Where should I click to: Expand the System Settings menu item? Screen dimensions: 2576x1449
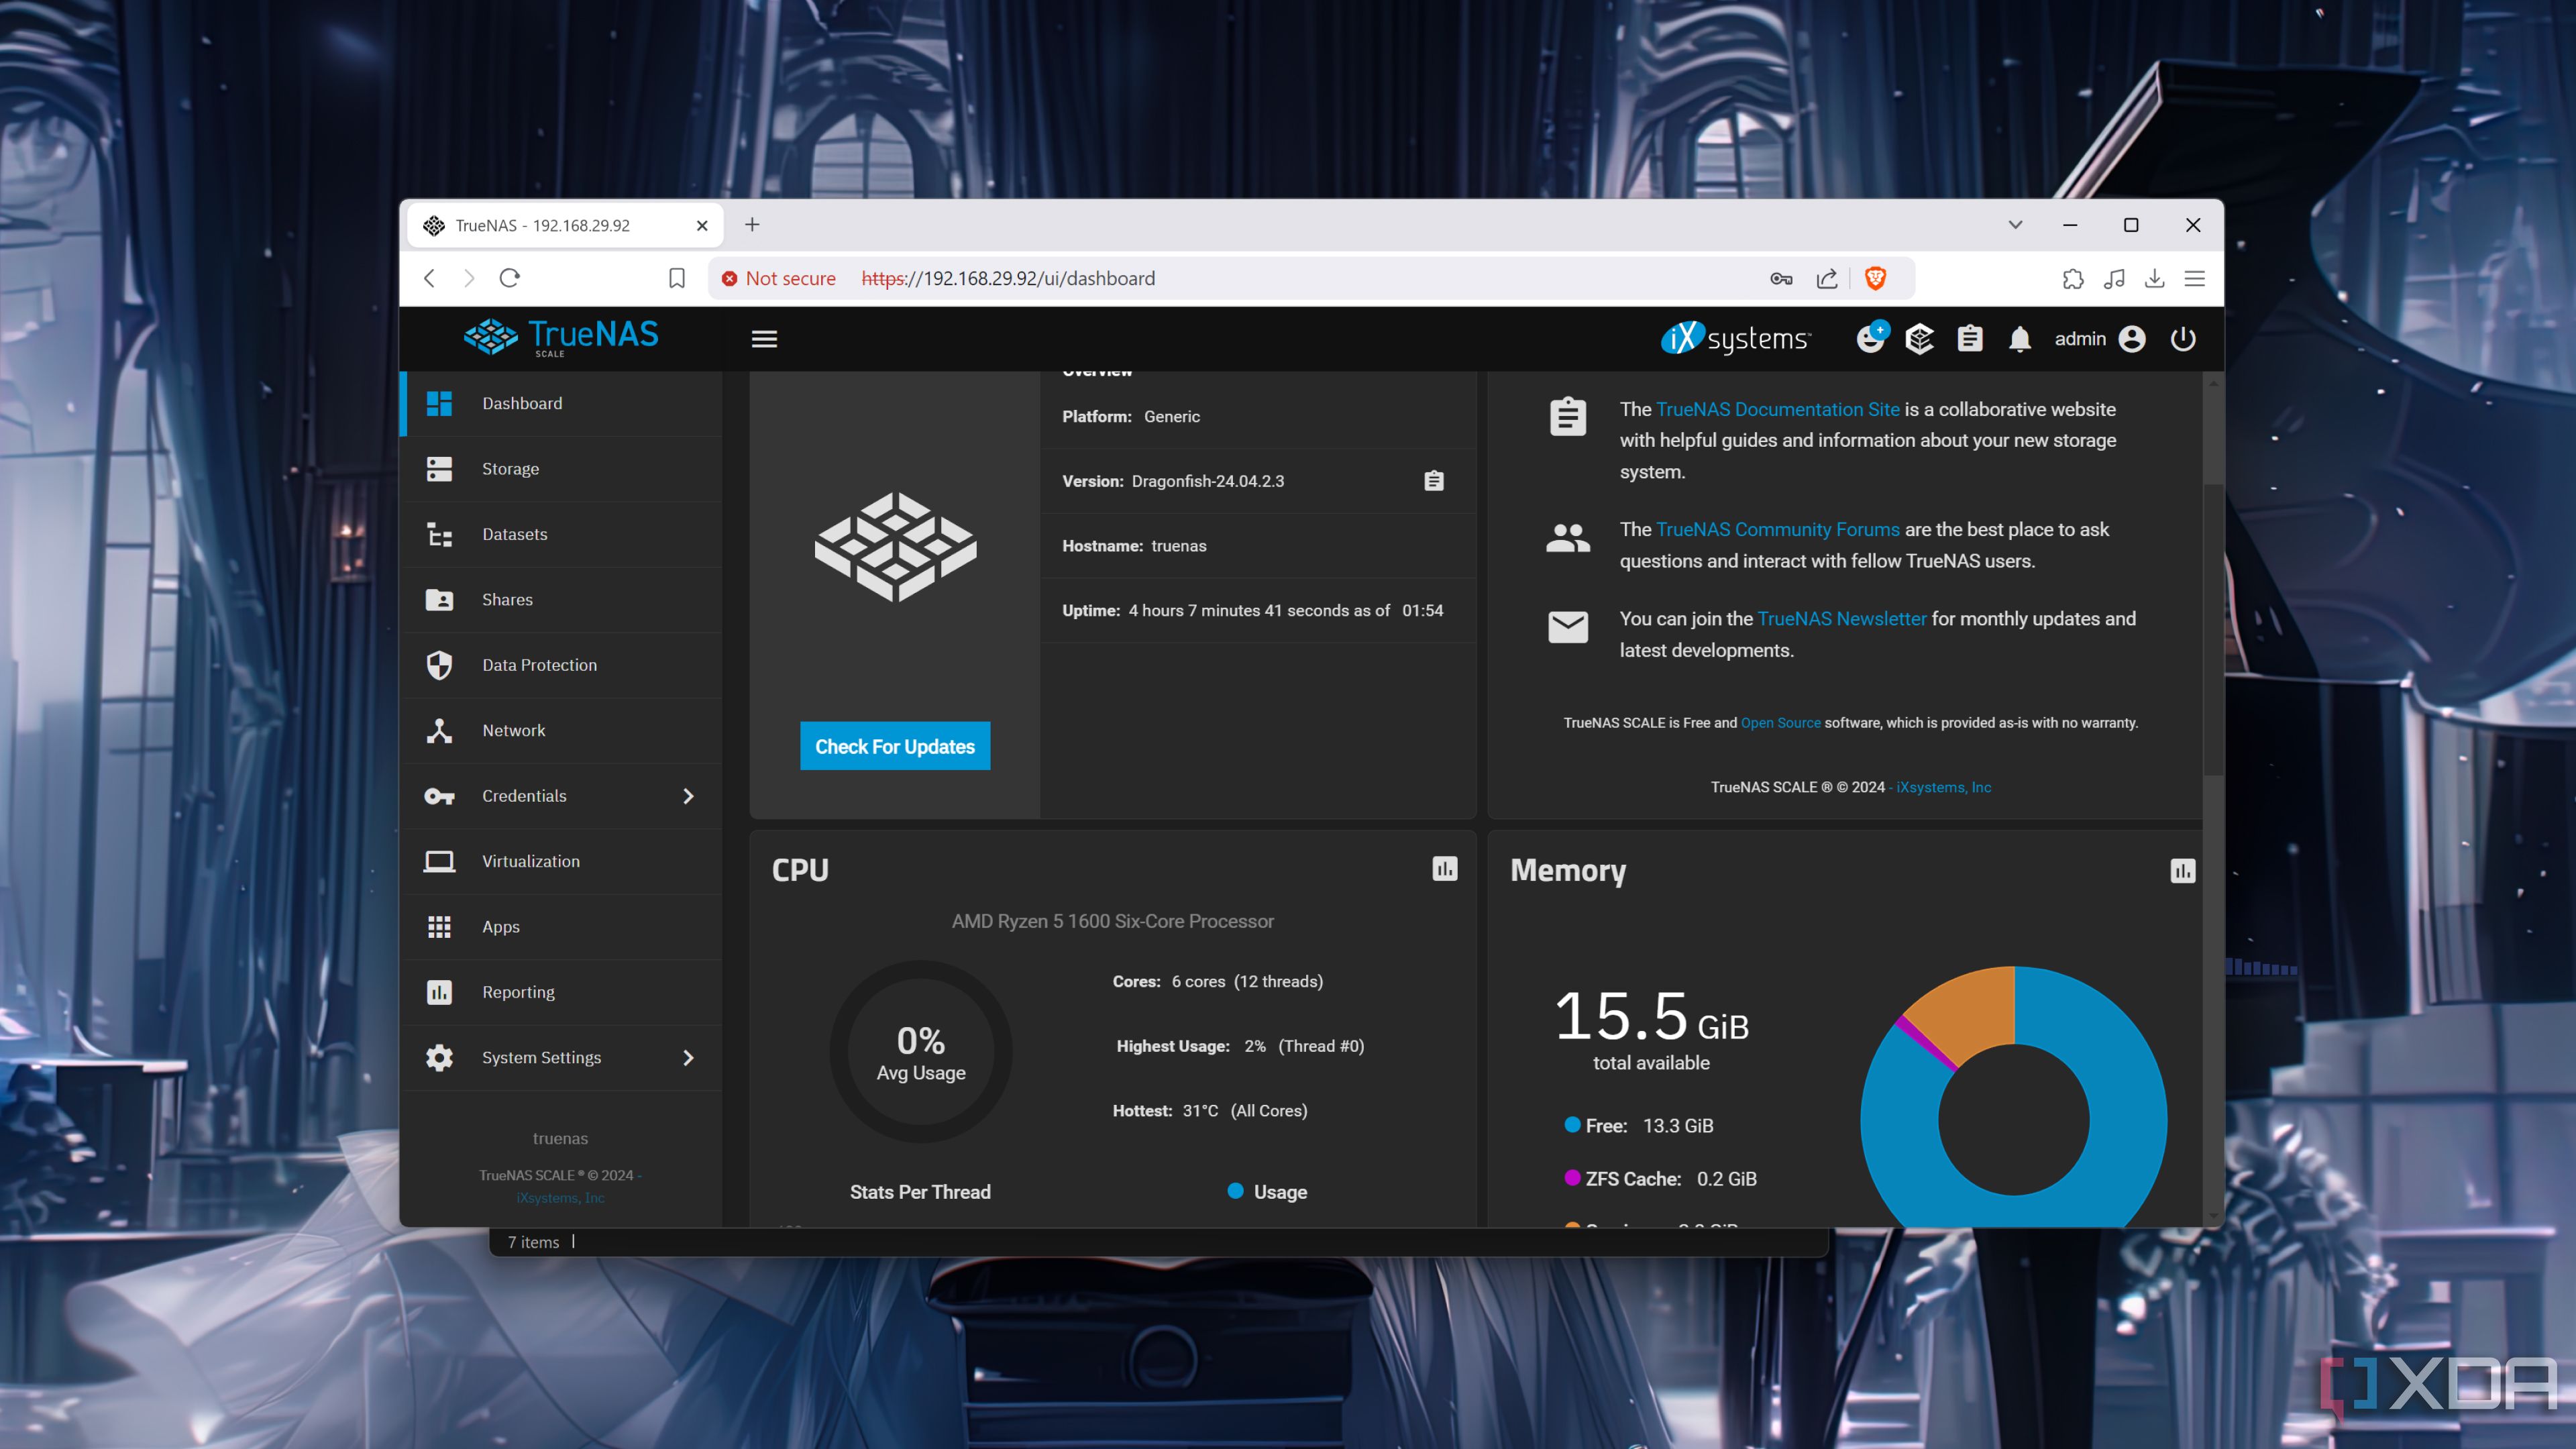pos(690,1057)
